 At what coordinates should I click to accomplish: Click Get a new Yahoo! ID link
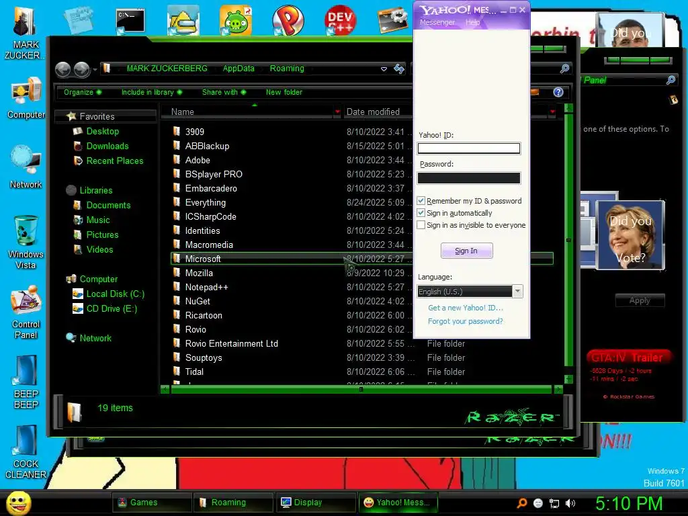[x=466, y=308]
